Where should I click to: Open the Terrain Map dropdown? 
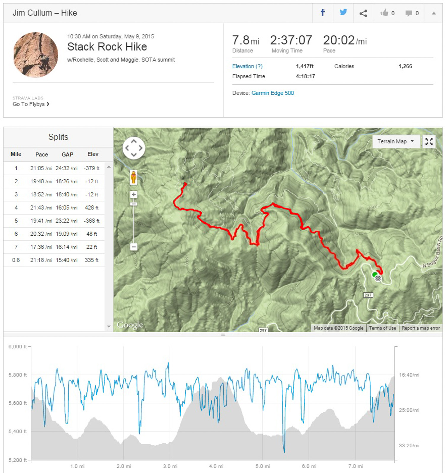[396, 142]
